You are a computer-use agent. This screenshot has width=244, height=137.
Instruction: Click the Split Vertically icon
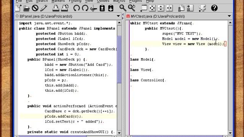169,8
